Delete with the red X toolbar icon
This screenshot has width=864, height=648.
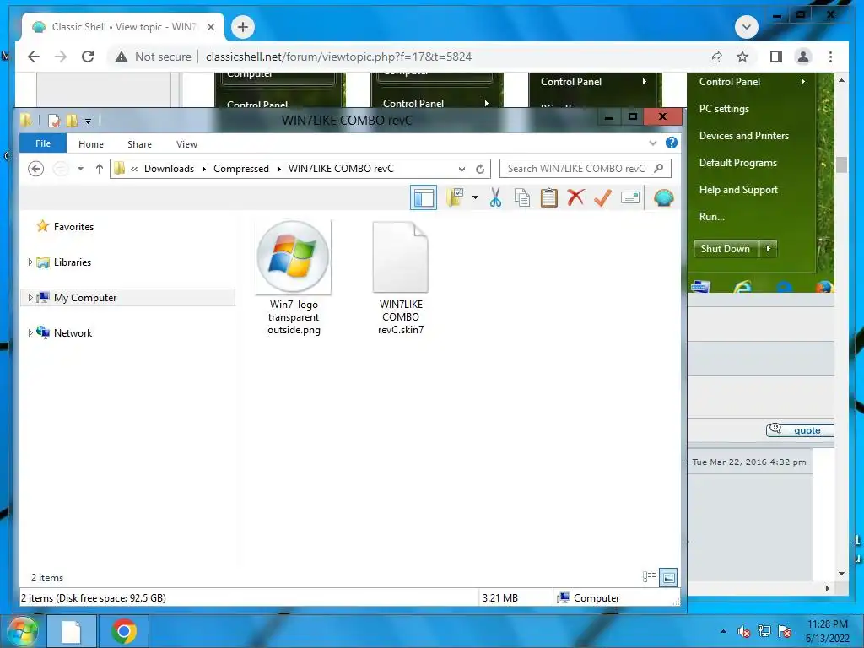click(x=575, y=197)
